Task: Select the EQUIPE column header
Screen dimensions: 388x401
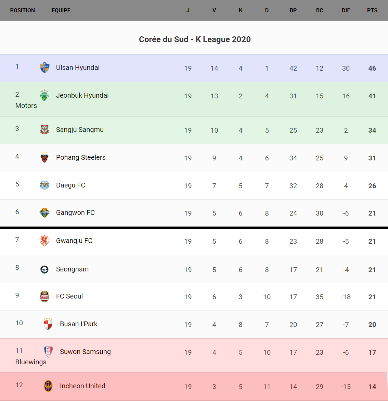Action: pos(61,11)
